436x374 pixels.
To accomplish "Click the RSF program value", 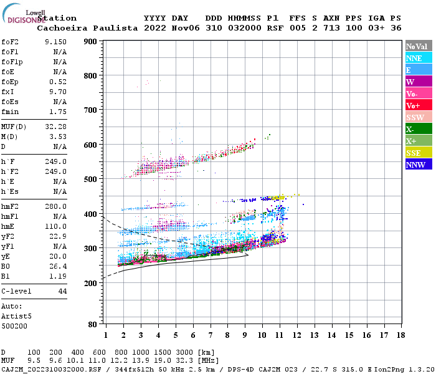I will coord(275,28).
